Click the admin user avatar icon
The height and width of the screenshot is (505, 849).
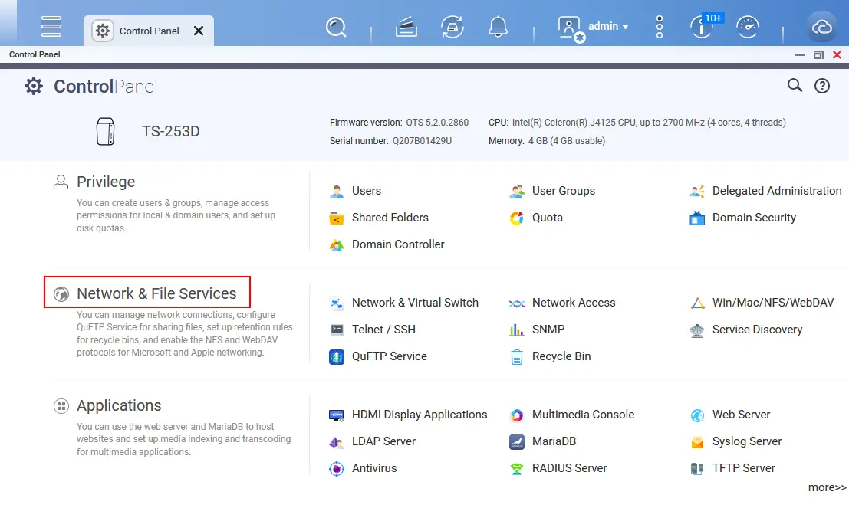(570, 28)
